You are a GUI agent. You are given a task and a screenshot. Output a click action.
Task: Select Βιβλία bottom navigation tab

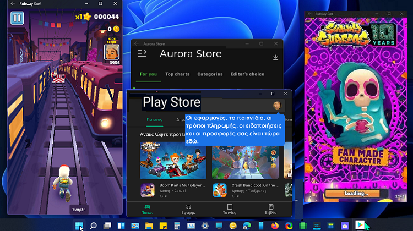[271, 210]
